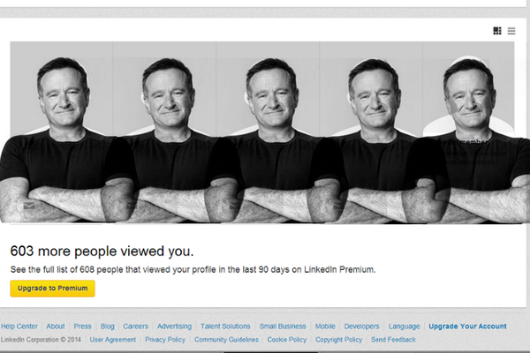Open the Careers footer link
The width and height of the screenshot is (530, 353).
(135, 327)
